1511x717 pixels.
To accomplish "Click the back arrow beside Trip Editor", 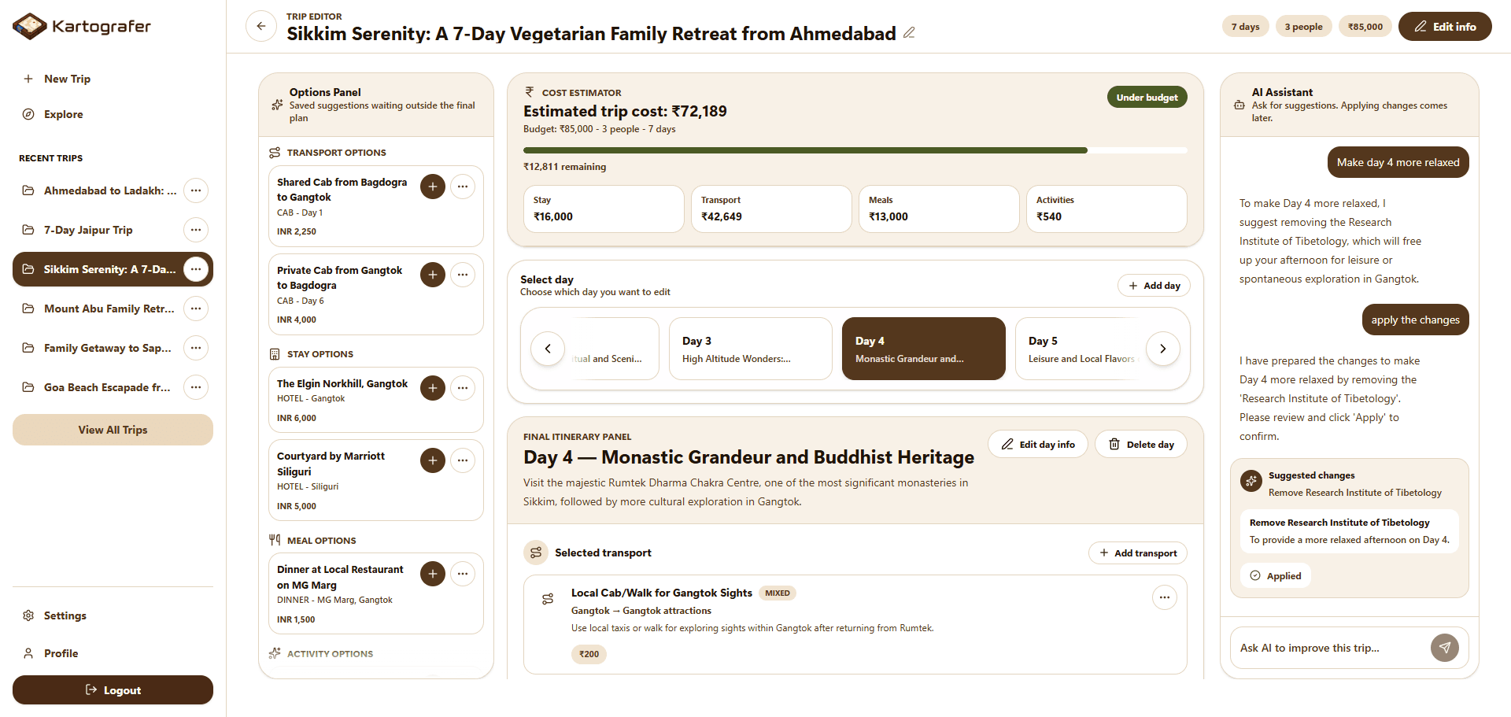I will [x=261, y=26].
